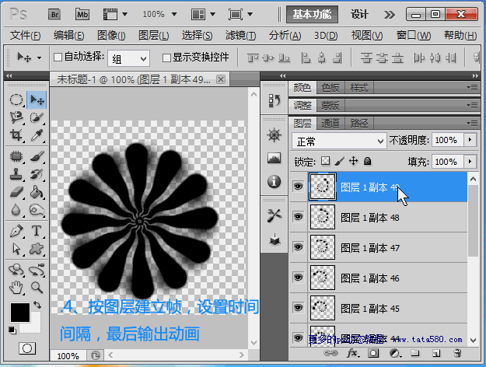486x367 pixels.
Task: Open the 图层(L) menu
Action: point(154,36)
